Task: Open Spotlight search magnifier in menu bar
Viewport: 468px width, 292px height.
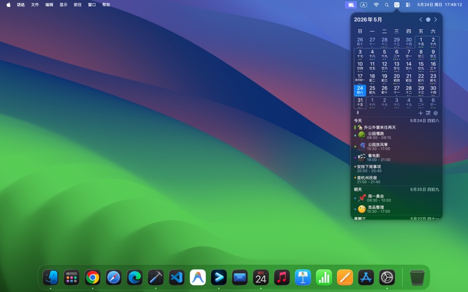Action: click(387, 5)
